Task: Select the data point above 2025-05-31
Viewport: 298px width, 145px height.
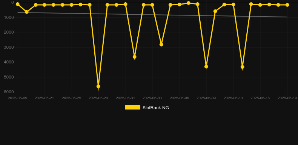Action: coord(126,4)
